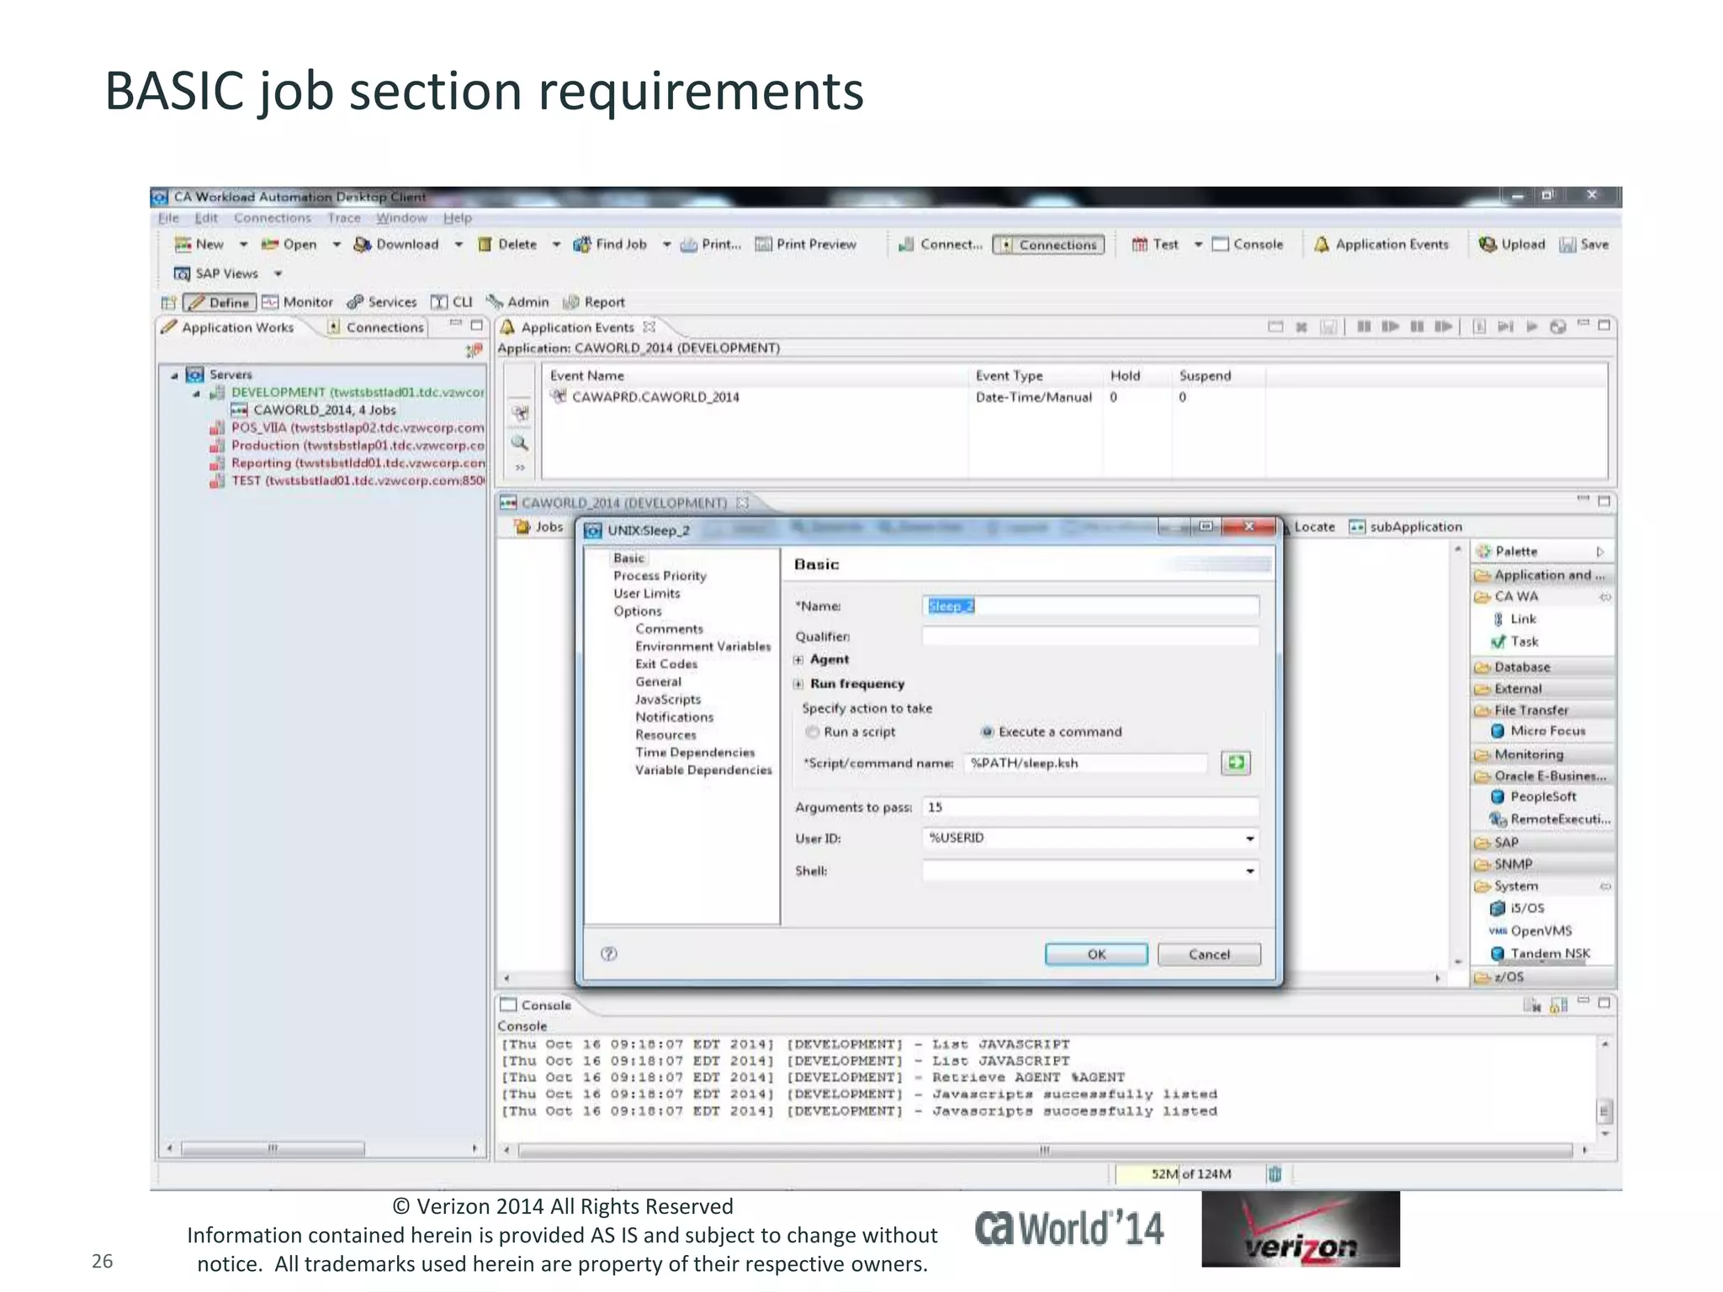Open the Trace menu

click(x=344, y=218)
